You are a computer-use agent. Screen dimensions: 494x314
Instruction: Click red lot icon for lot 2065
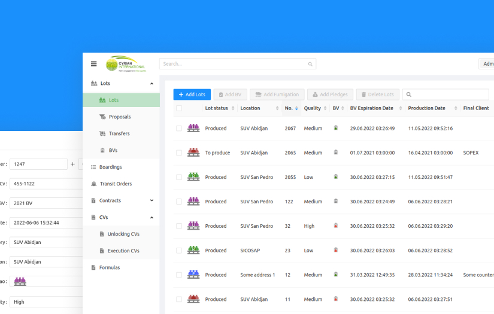[193, 153]
